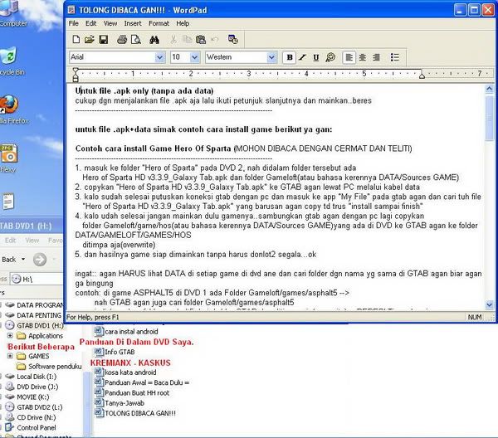Image resolution: width=498 pixels, height=438 pixels.
Task: Click the scroll down arrow in WordPad
Action: [x=490, y=305]
